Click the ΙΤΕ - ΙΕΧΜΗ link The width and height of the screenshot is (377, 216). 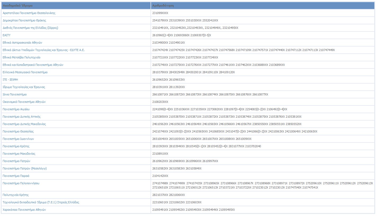coord(10,80)
